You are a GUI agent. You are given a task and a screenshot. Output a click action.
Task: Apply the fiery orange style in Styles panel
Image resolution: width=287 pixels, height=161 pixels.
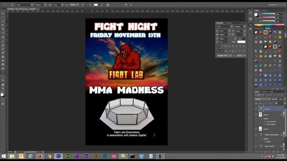pyautogui.click(x=261, y=32)
